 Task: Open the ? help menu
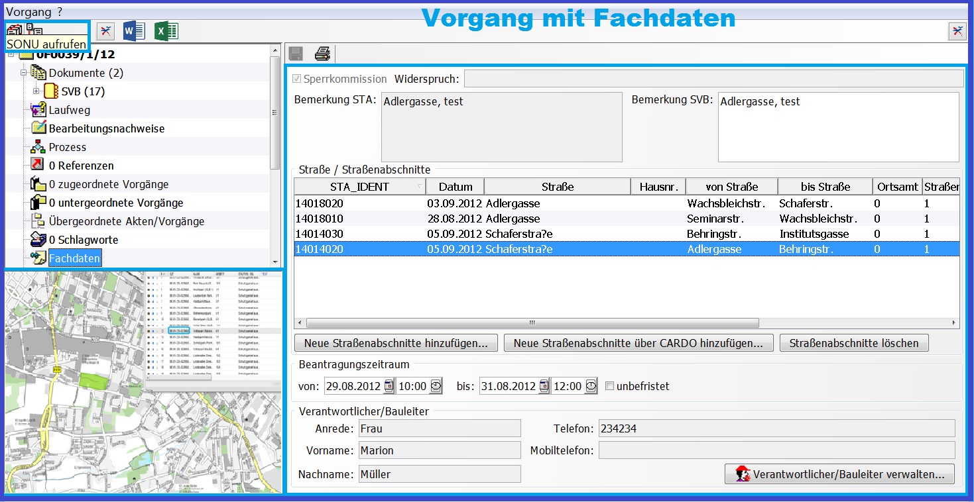(60, 11)
